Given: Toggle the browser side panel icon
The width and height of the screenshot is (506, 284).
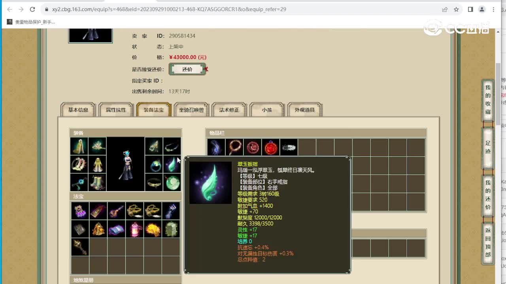Looking at the screenshot, I should (470, 9).
